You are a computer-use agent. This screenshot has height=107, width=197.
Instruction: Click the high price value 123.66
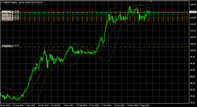point(27,3)
